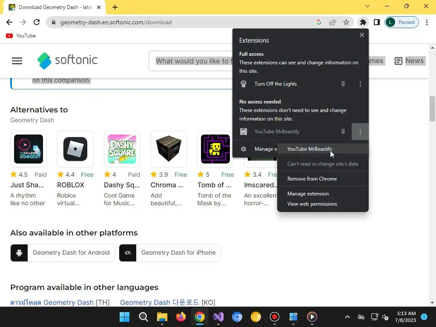436x327 pixels.
Task: Open the News section link
Action: click(x=409, y=60)
